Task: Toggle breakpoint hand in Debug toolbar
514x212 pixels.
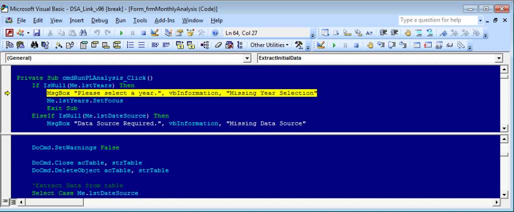Action: click(x=370, y=45)
